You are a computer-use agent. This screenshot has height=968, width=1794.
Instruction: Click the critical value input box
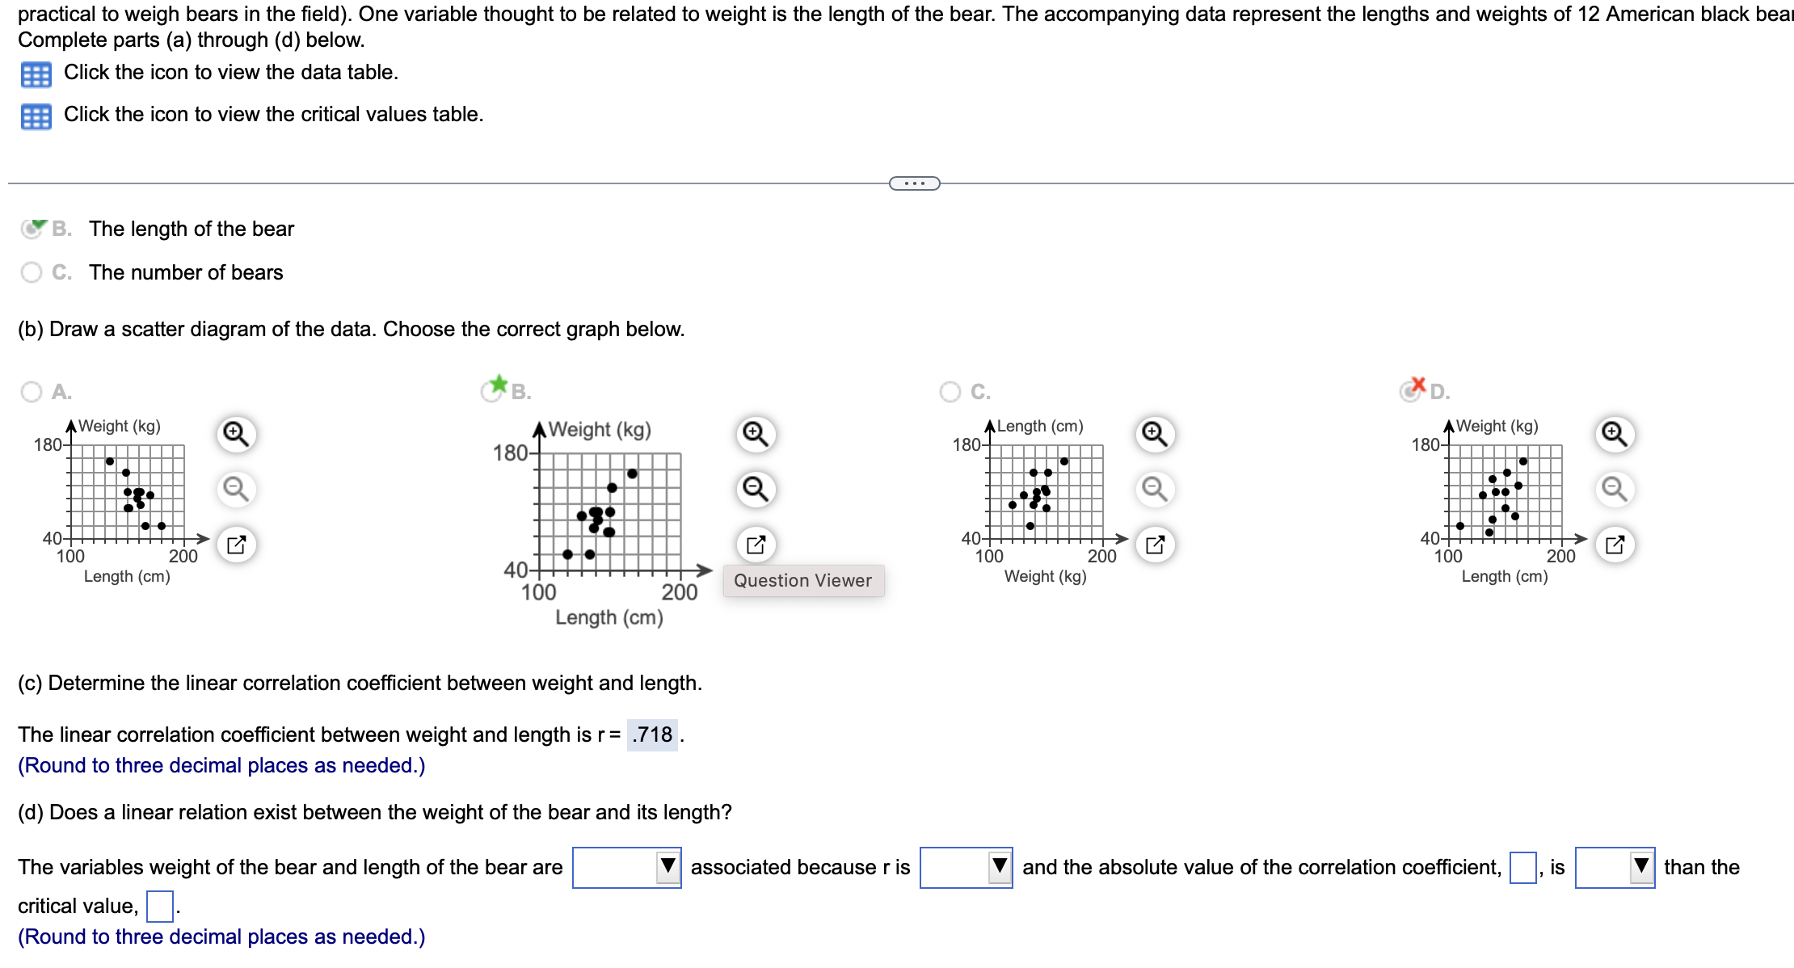pos(158,906)
